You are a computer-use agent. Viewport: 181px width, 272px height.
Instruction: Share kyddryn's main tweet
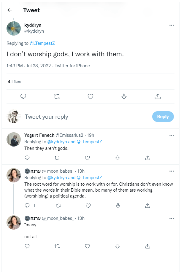coord(158,96)
